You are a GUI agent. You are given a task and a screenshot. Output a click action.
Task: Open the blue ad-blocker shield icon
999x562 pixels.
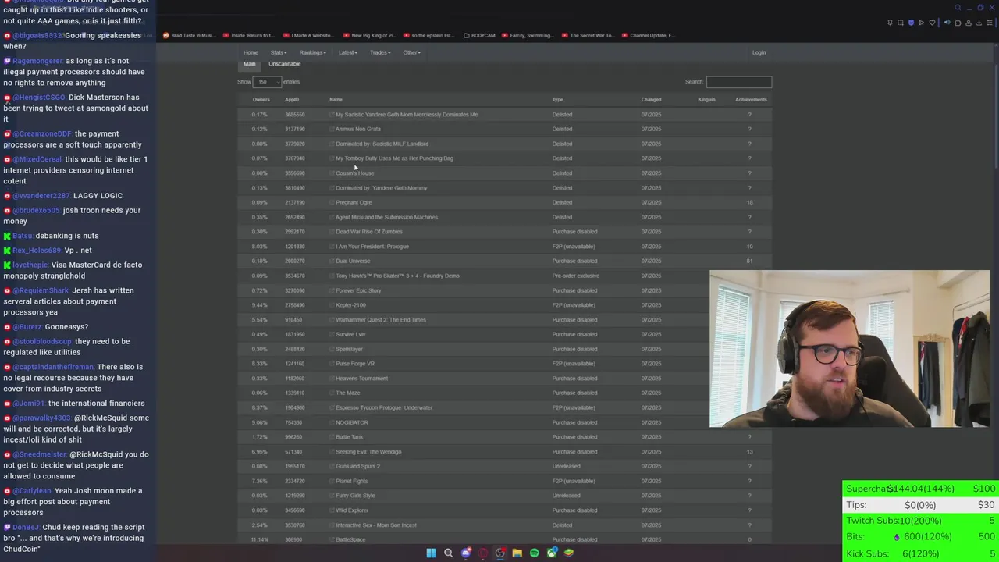911,23
